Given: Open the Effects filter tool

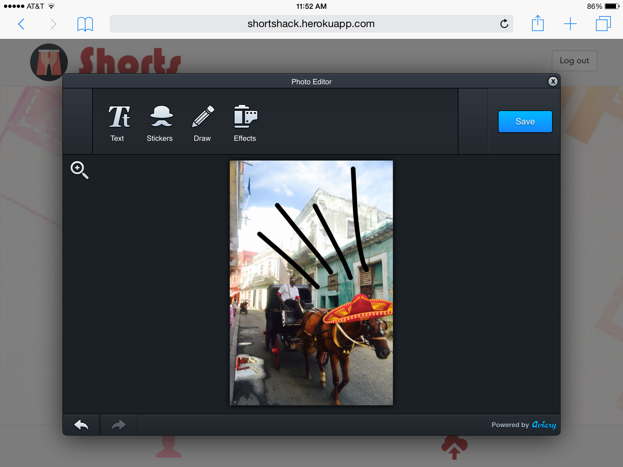Looking at the screenshot, I should pyautogui.click(x=245, y=123).
